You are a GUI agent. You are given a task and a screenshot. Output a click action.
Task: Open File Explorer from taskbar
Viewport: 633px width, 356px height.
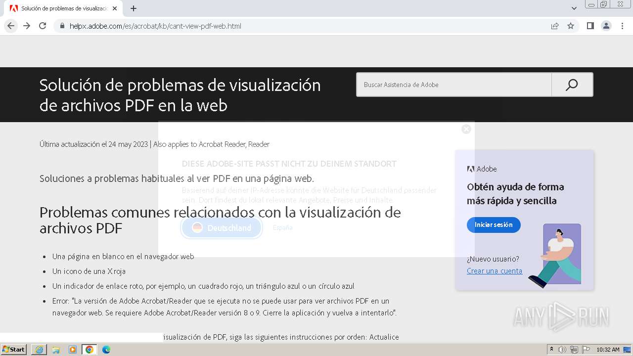56,350
